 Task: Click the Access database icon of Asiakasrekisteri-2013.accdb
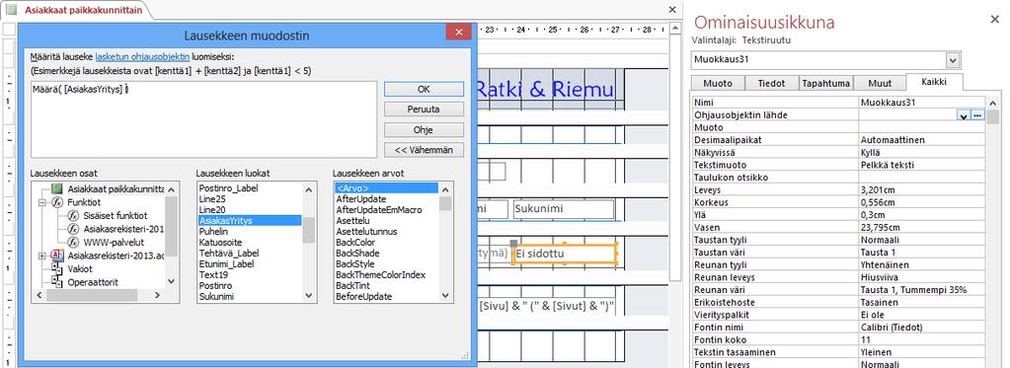[56, 256]
